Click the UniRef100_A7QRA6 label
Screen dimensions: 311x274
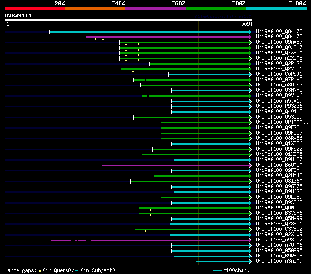click(x=279, y=245)
